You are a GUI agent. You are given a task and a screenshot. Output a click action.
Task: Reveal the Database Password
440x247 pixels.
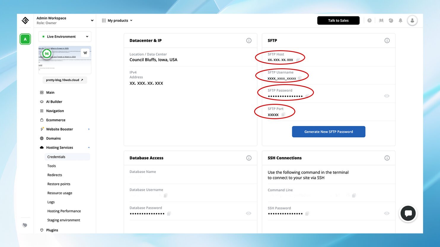[248, 213]
